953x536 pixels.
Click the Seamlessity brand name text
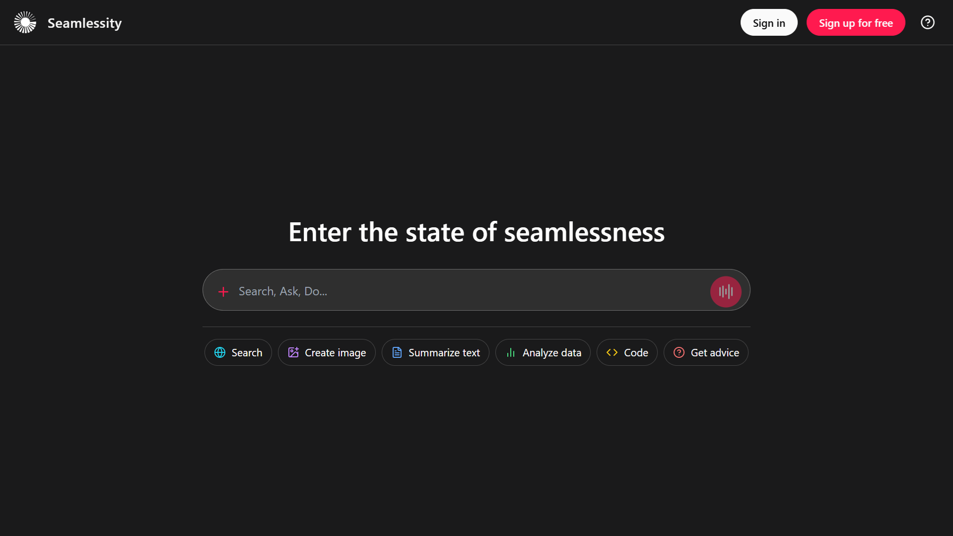click(x=84, y=23)
